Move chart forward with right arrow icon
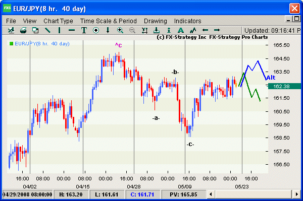 pyautogui.click(x=217, y=30)
